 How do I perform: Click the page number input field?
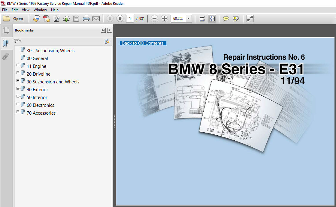(x=130, y=19)
